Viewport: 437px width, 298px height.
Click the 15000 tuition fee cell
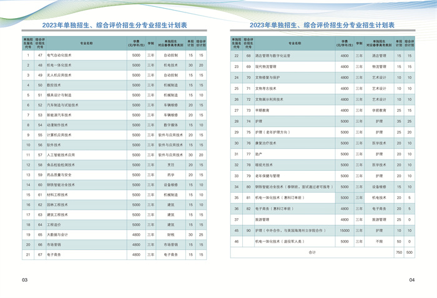click(x=344, y=230)
